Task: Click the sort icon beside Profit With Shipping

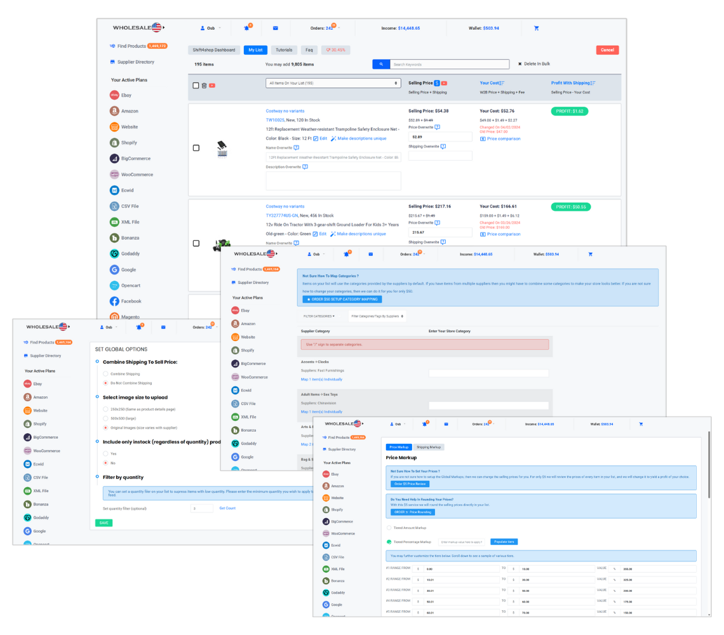Action: (x=593, y=83)
